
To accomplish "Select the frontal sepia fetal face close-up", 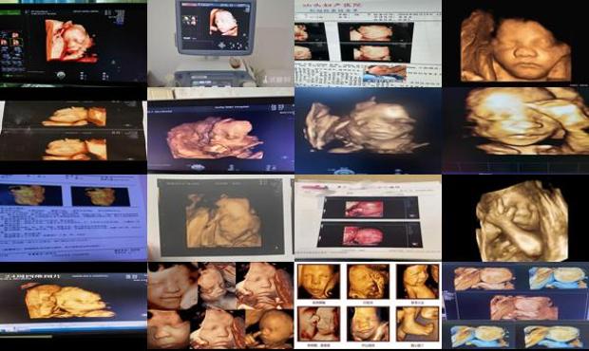I will 515,45.
